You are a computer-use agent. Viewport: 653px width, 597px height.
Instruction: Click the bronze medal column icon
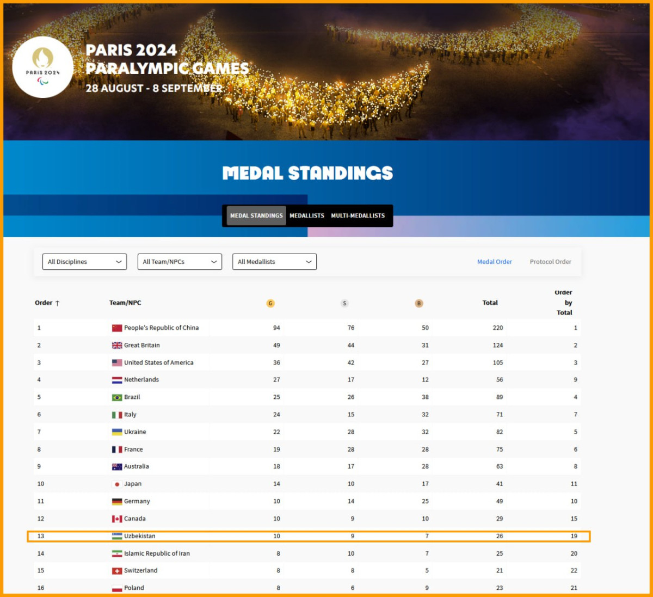pyautogui.click(x=419, y=303)
